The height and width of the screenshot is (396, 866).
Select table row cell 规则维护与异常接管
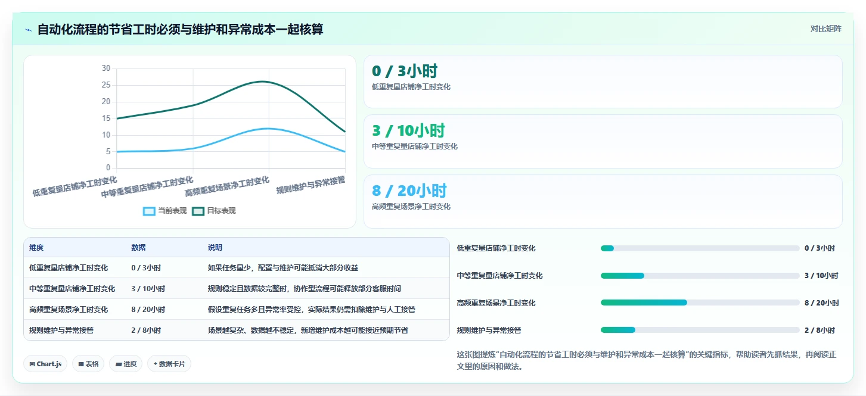tap(61, 330)
